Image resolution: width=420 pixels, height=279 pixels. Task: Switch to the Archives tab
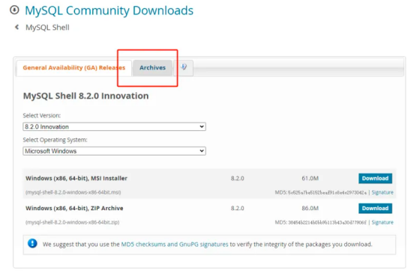(152, 68)
